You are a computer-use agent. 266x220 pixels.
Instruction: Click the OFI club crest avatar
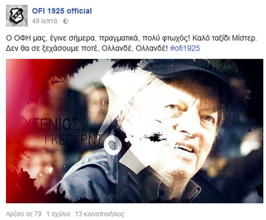coord(17,16)
